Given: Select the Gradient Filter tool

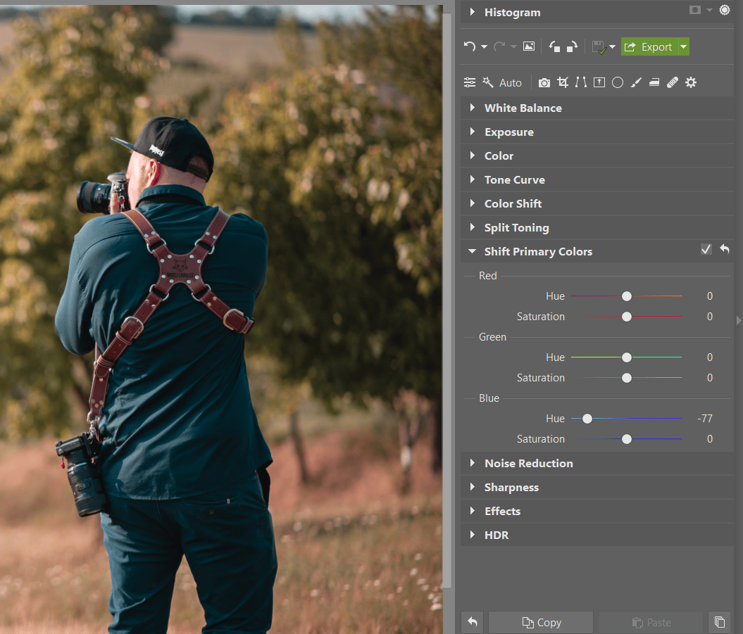Looking at the screenshot, I should tap(654, 82).
